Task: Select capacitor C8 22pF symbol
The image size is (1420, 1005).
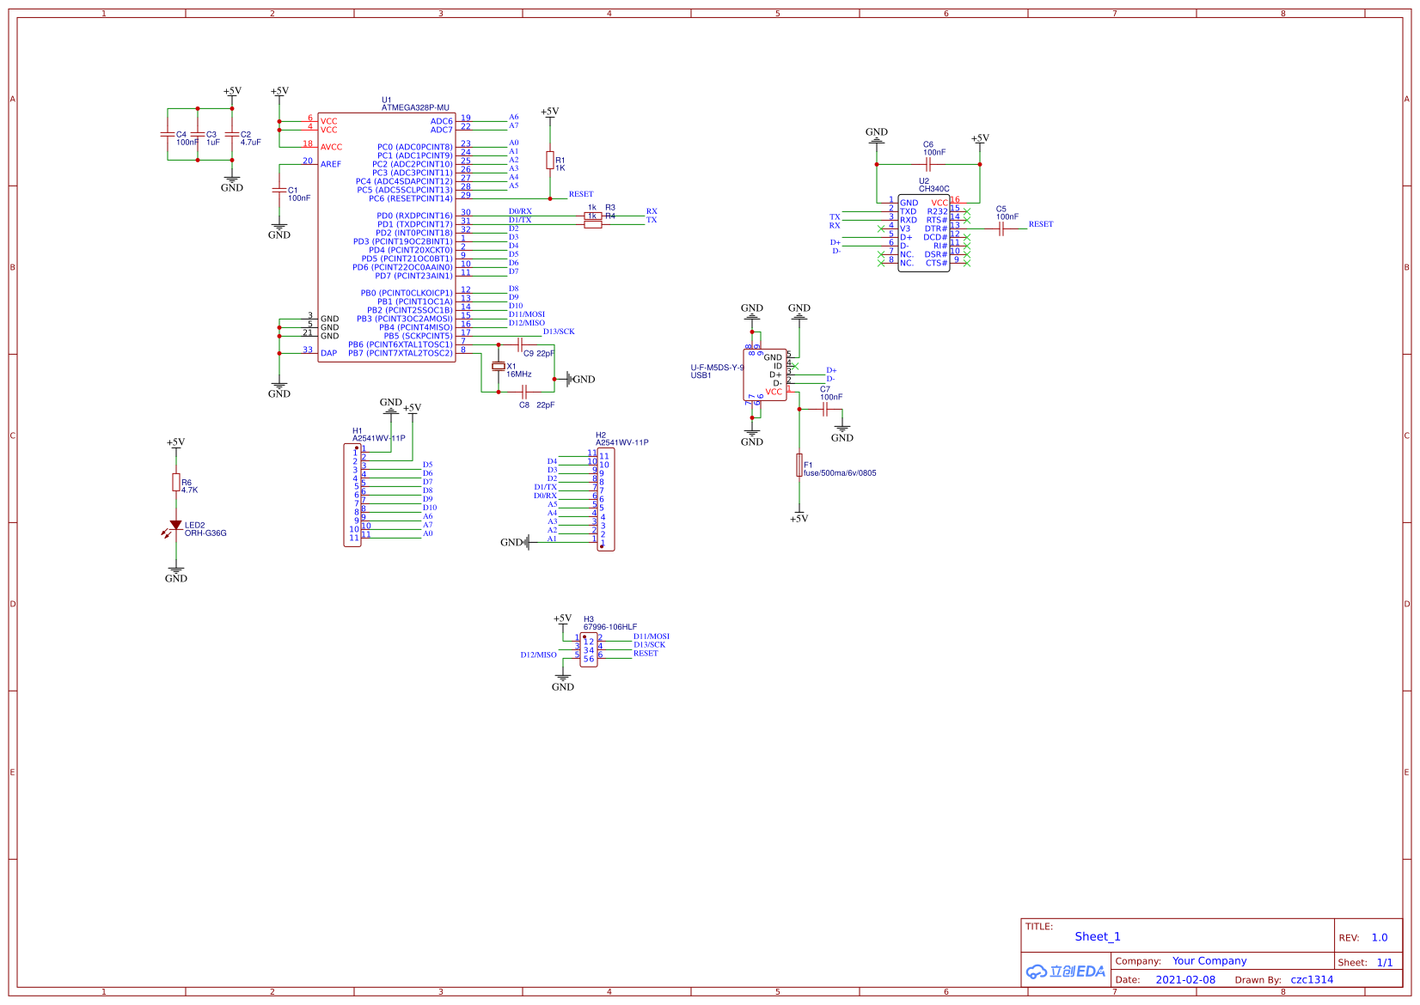Action: click(523, 392)
